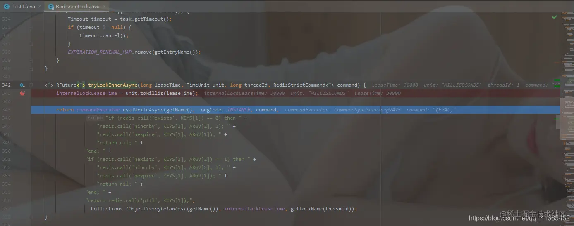
Task: Remove the breakpoint on line 343
Action: (x=22, y=93)
